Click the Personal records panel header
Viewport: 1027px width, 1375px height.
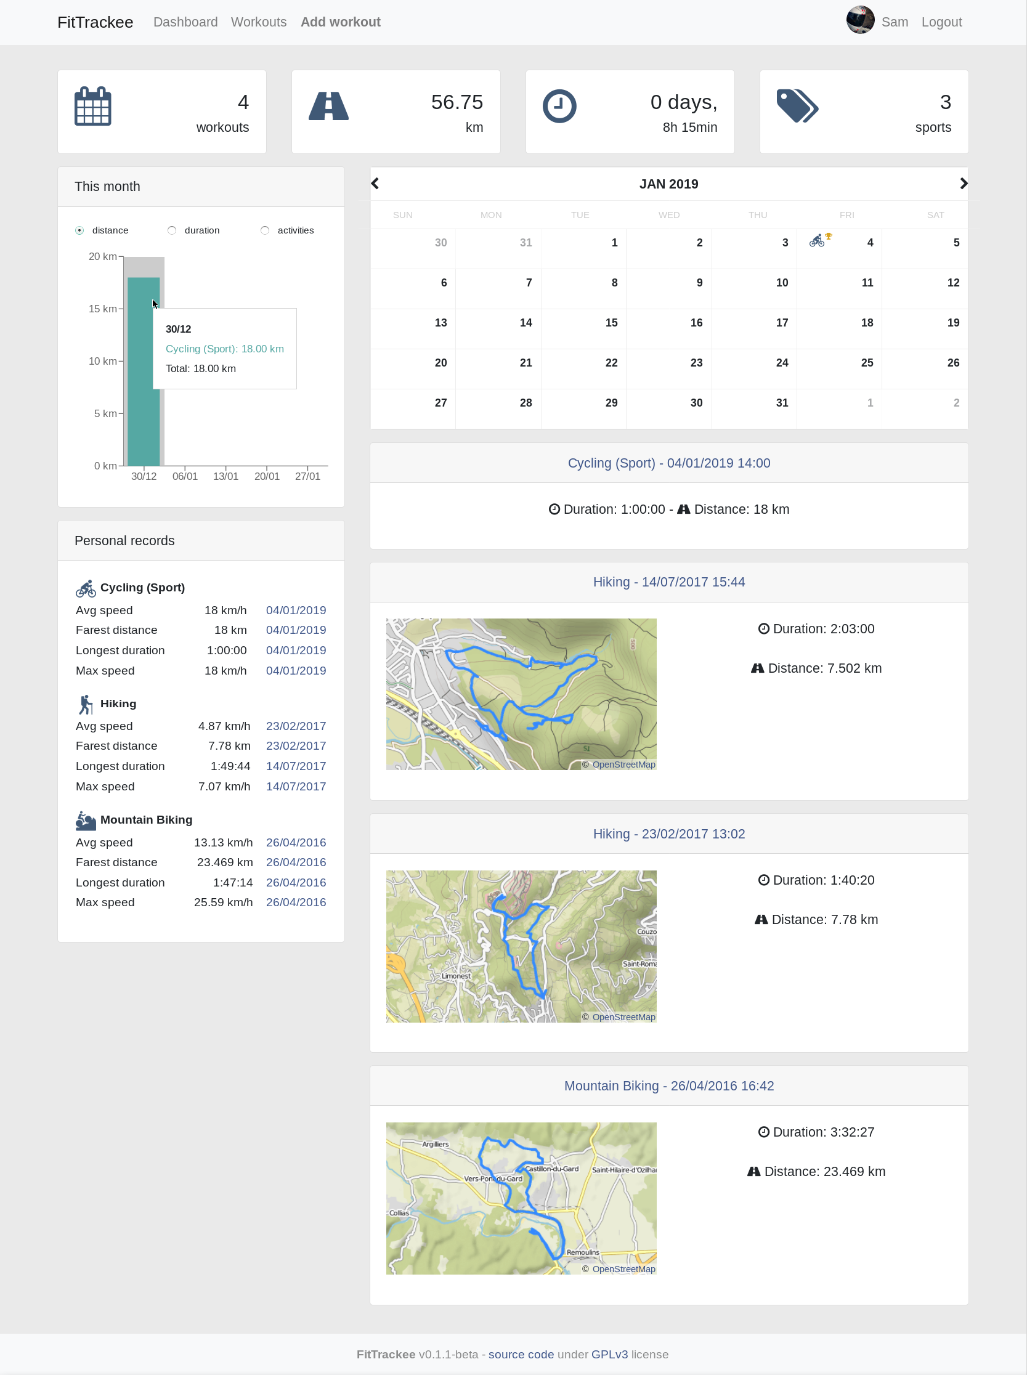coord(201,541)
